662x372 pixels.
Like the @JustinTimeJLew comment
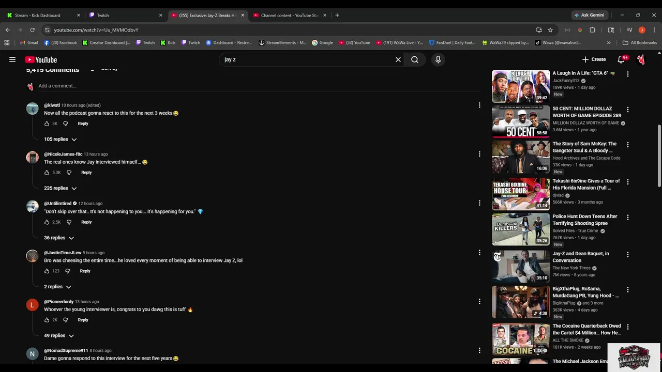47,271
